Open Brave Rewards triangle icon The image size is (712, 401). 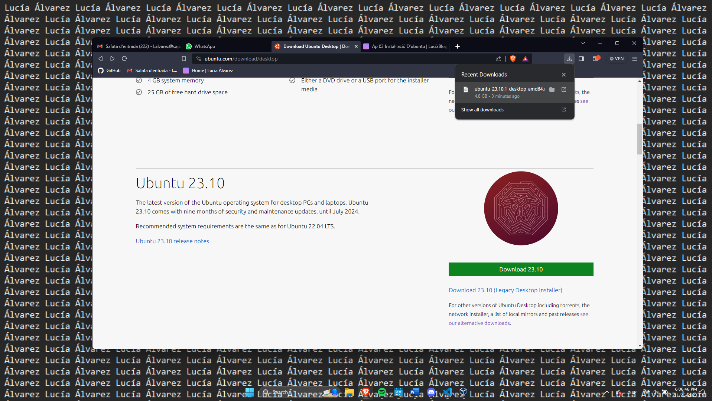pos(525,59)
